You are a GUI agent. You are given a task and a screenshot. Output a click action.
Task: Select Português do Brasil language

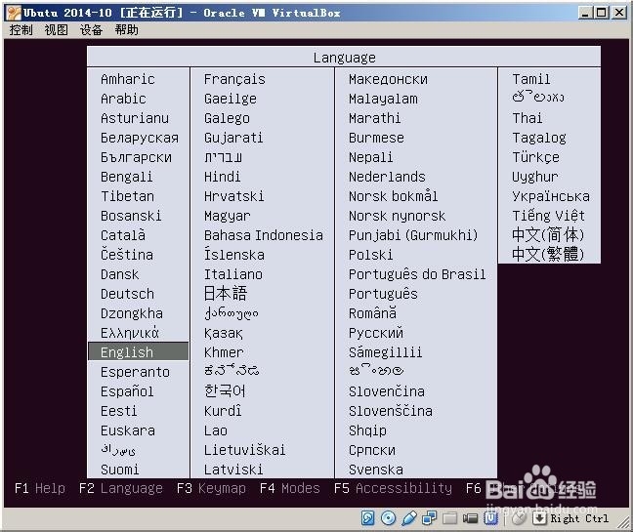[417, 274]
